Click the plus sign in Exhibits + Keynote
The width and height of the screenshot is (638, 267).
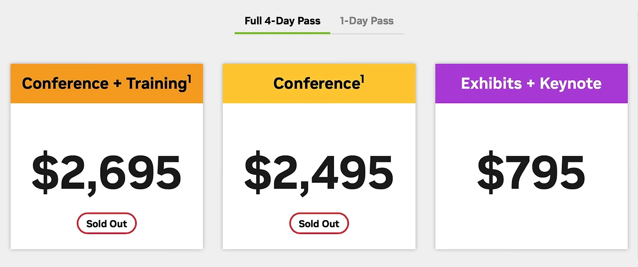(529, 84)
